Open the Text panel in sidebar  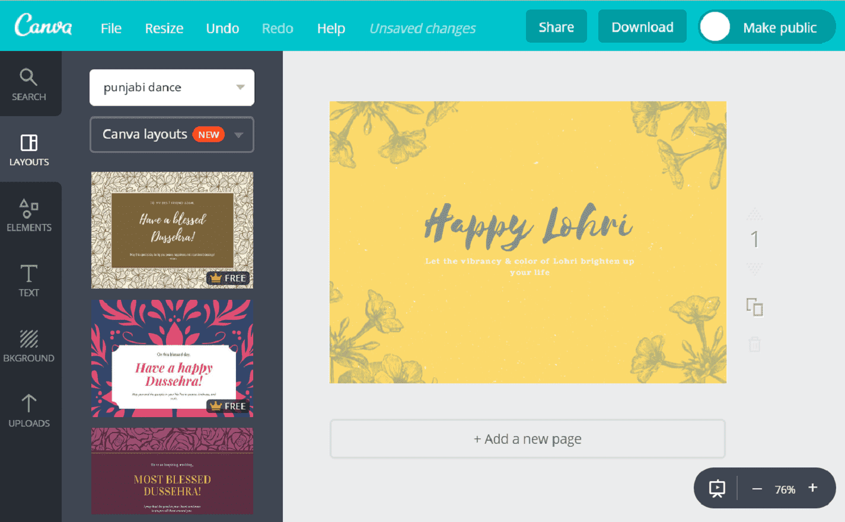click(x=29, y=280)
